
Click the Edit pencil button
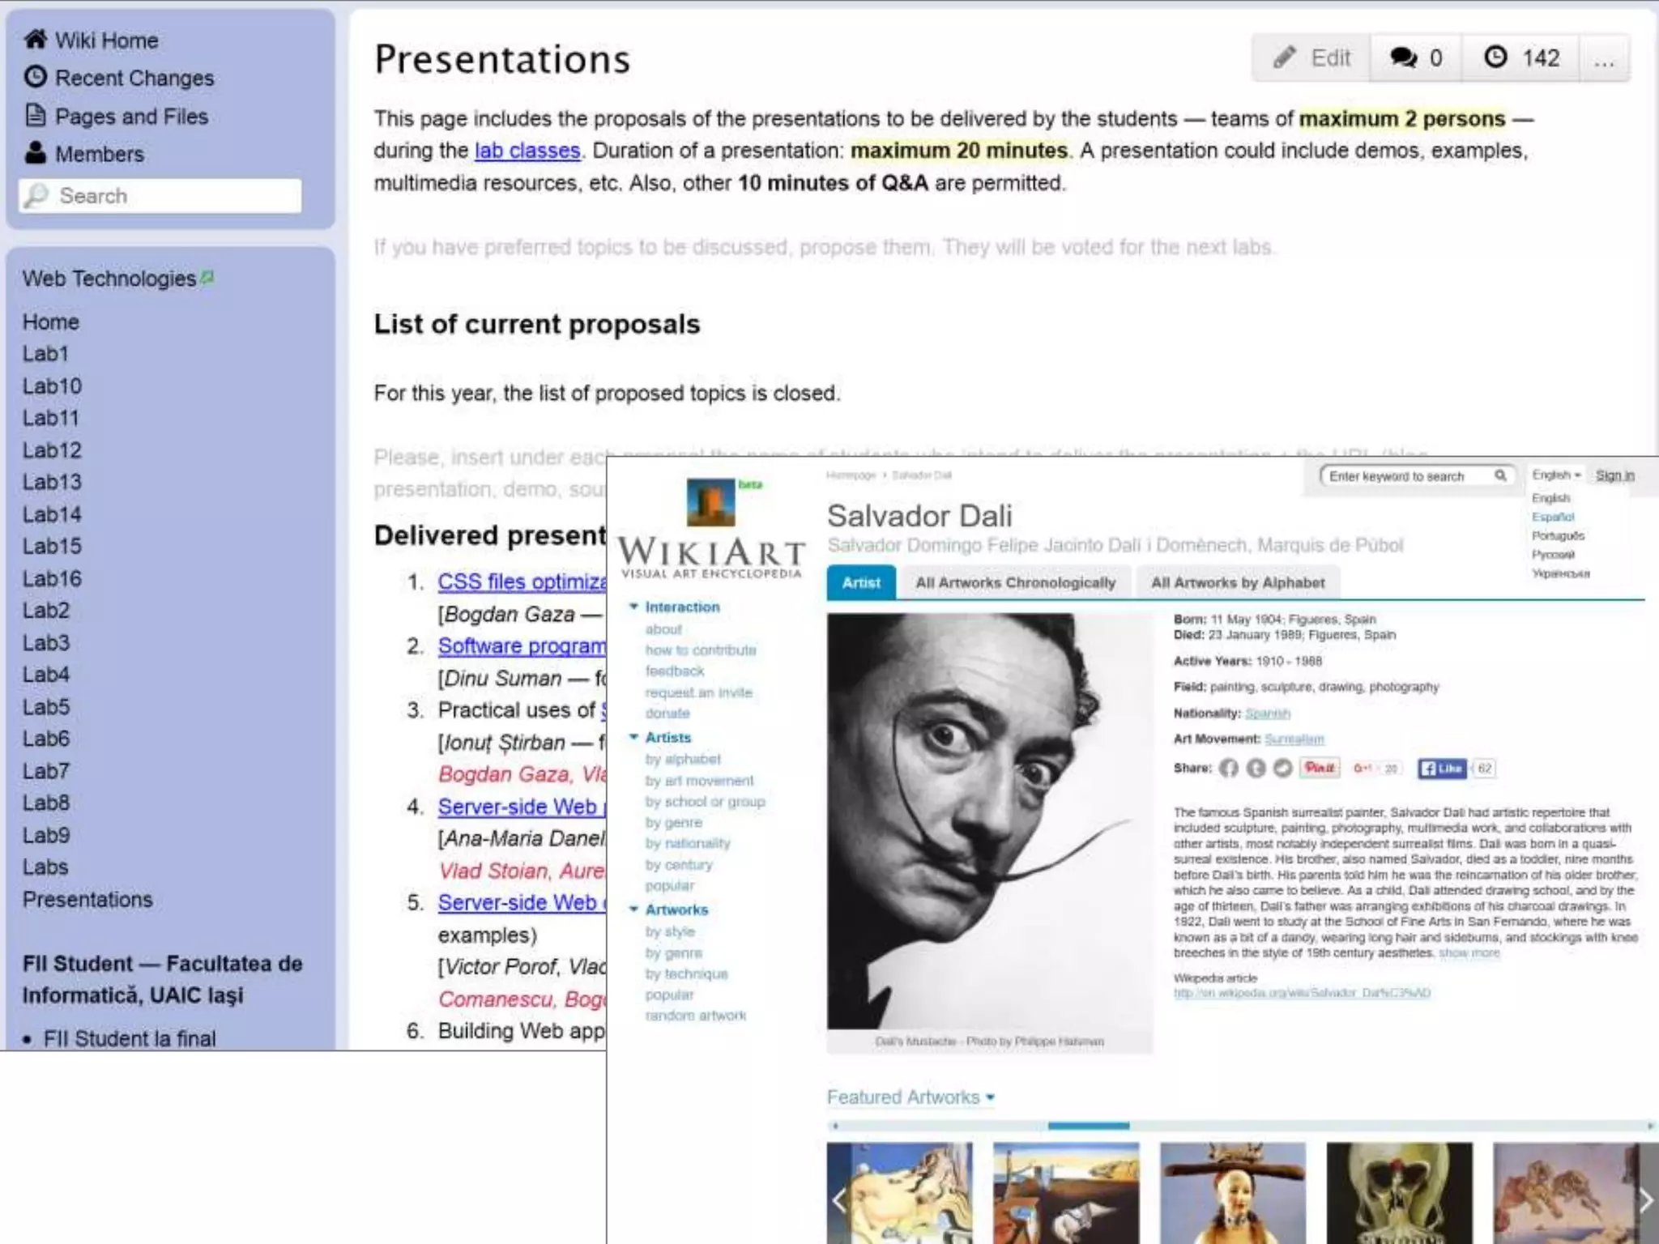click(1311, 58)
